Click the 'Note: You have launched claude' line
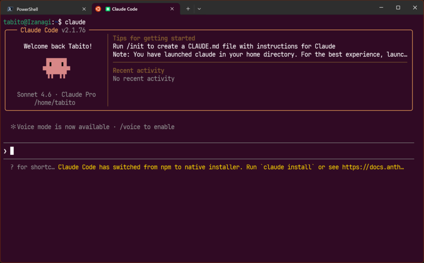Screen dimensions: 424x263 [x=260, y=55]
